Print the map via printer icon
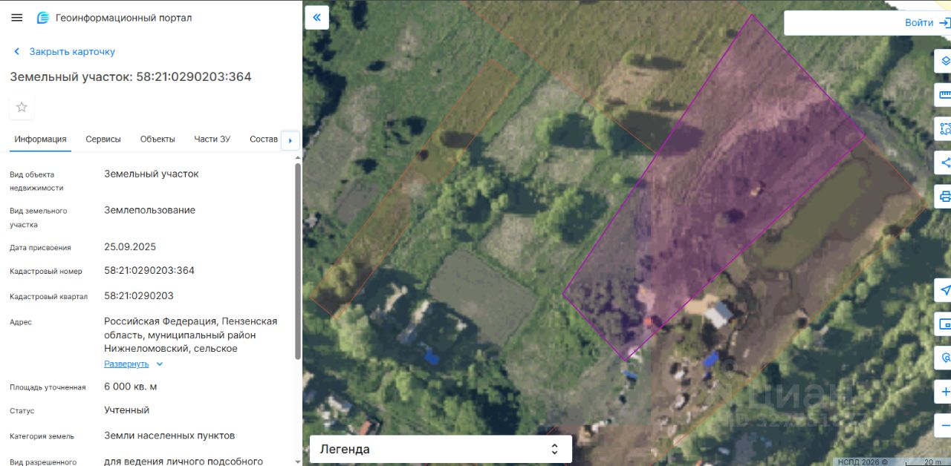 (x=944, y=197)
